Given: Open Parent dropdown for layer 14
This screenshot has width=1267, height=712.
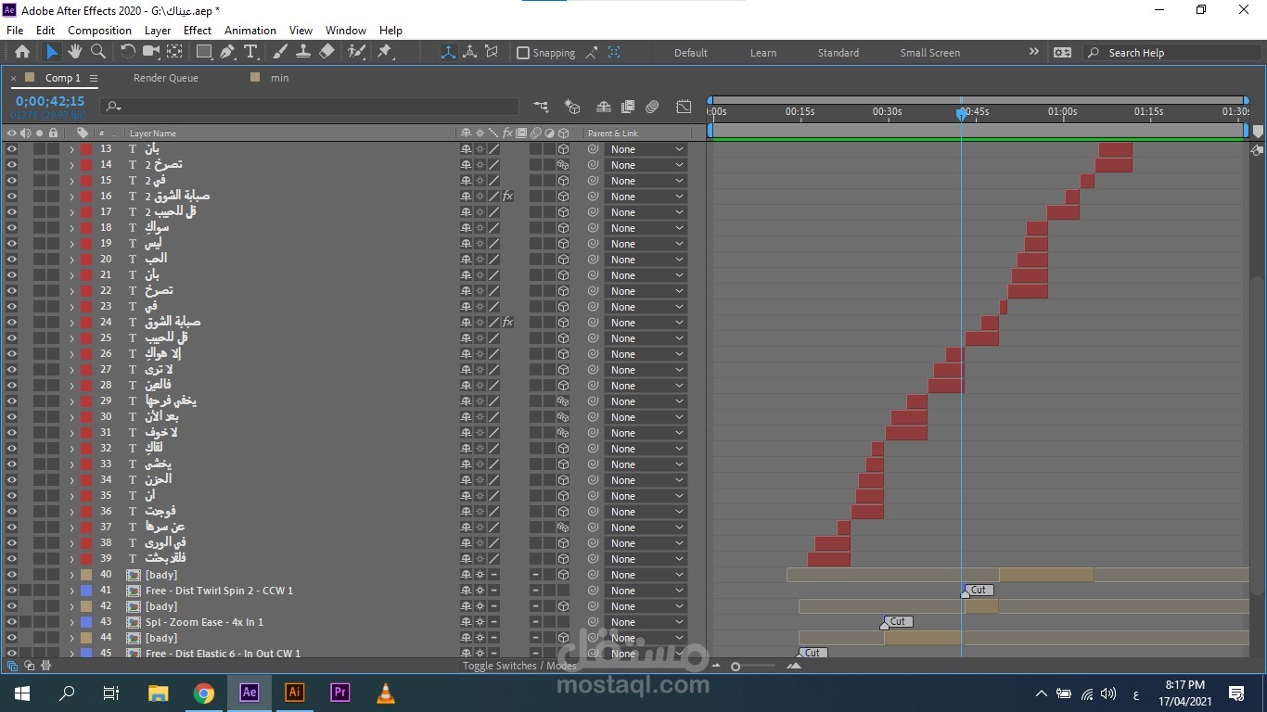Looking at the screenshot, I should [x=646, y=164].
